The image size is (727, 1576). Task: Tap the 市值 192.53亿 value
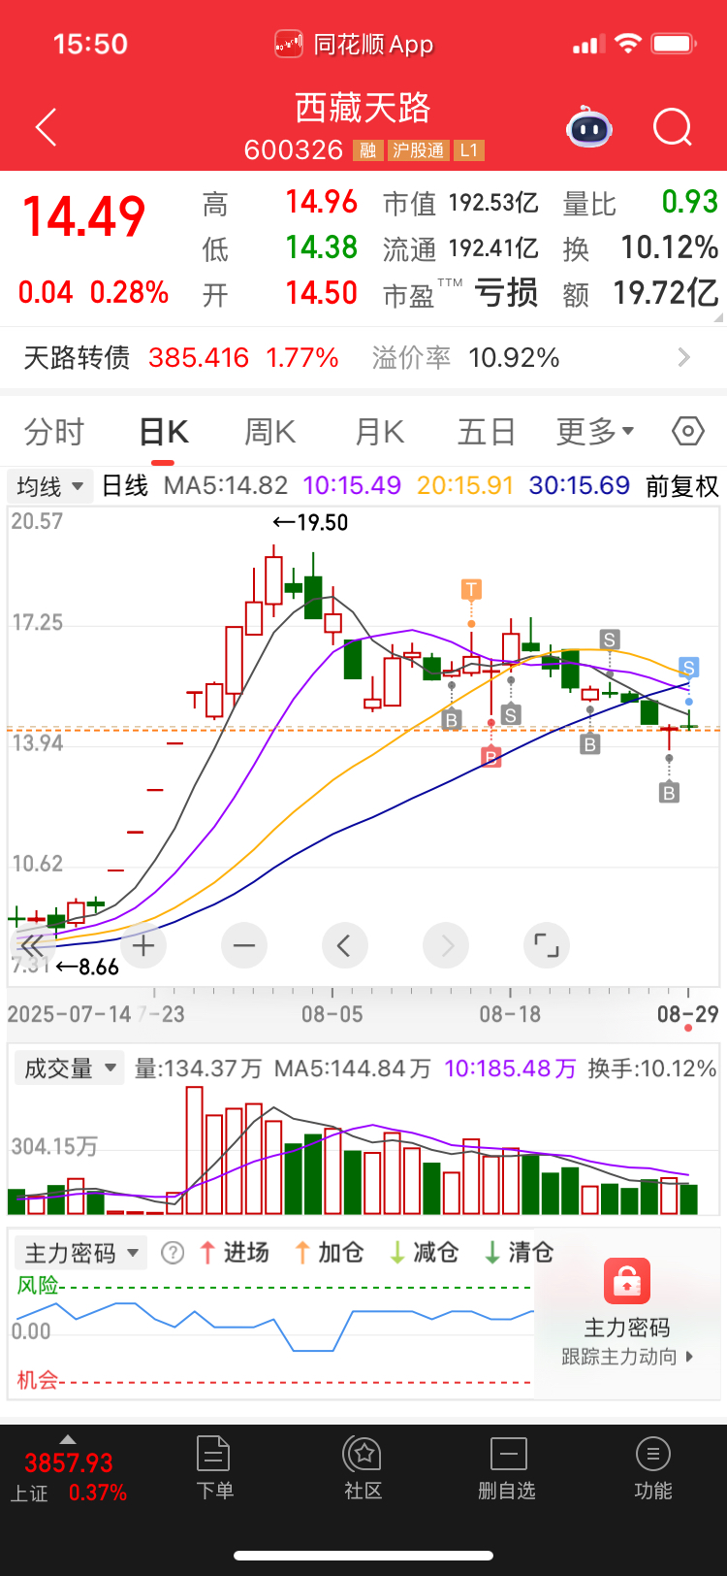click(x=493, y=202)
